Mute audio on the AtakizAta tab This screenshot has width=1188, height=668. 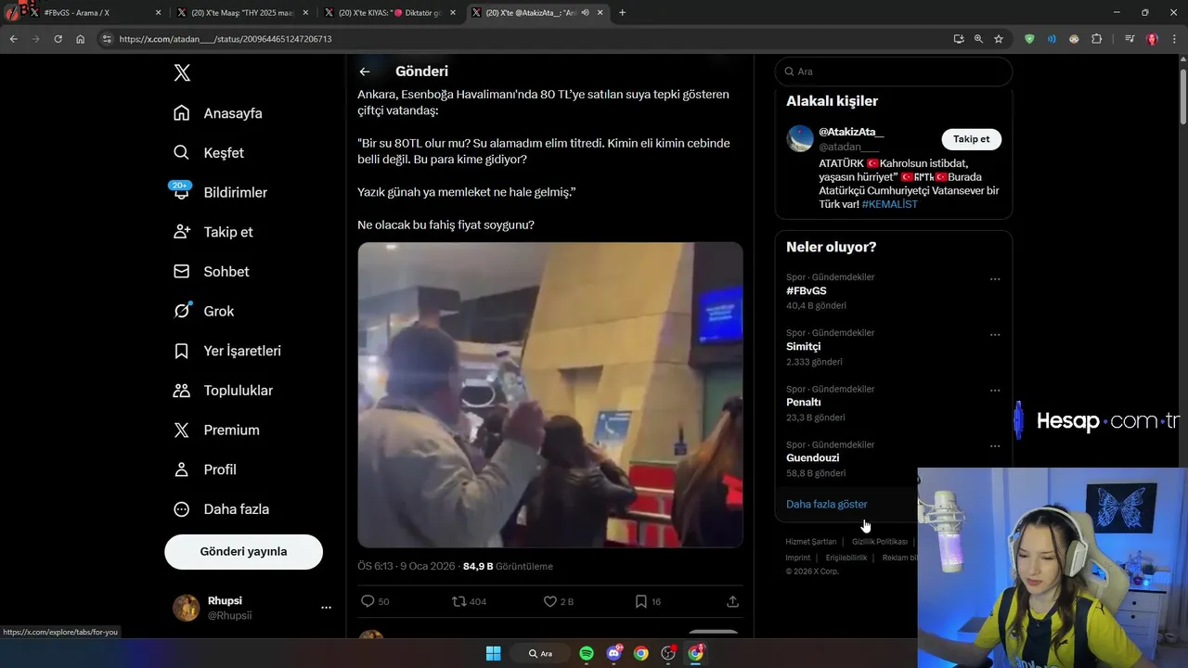tap(586, 13)
